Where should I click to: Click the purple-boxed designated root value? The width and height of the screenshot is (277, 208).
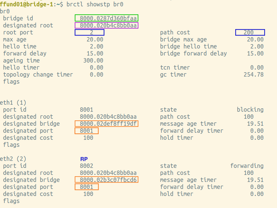pos(107,25)
